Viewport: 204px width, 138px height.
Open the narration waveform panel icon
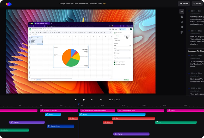pos(182,11)
